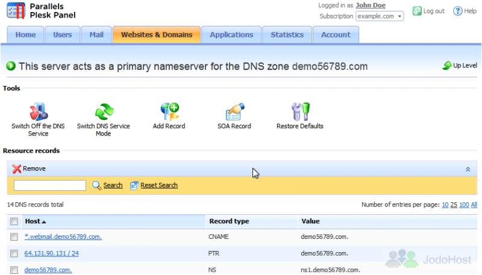Click the Switch Off the DNS Service icon
This screenshot has width=482, height=275.
(x=38, y=112)
